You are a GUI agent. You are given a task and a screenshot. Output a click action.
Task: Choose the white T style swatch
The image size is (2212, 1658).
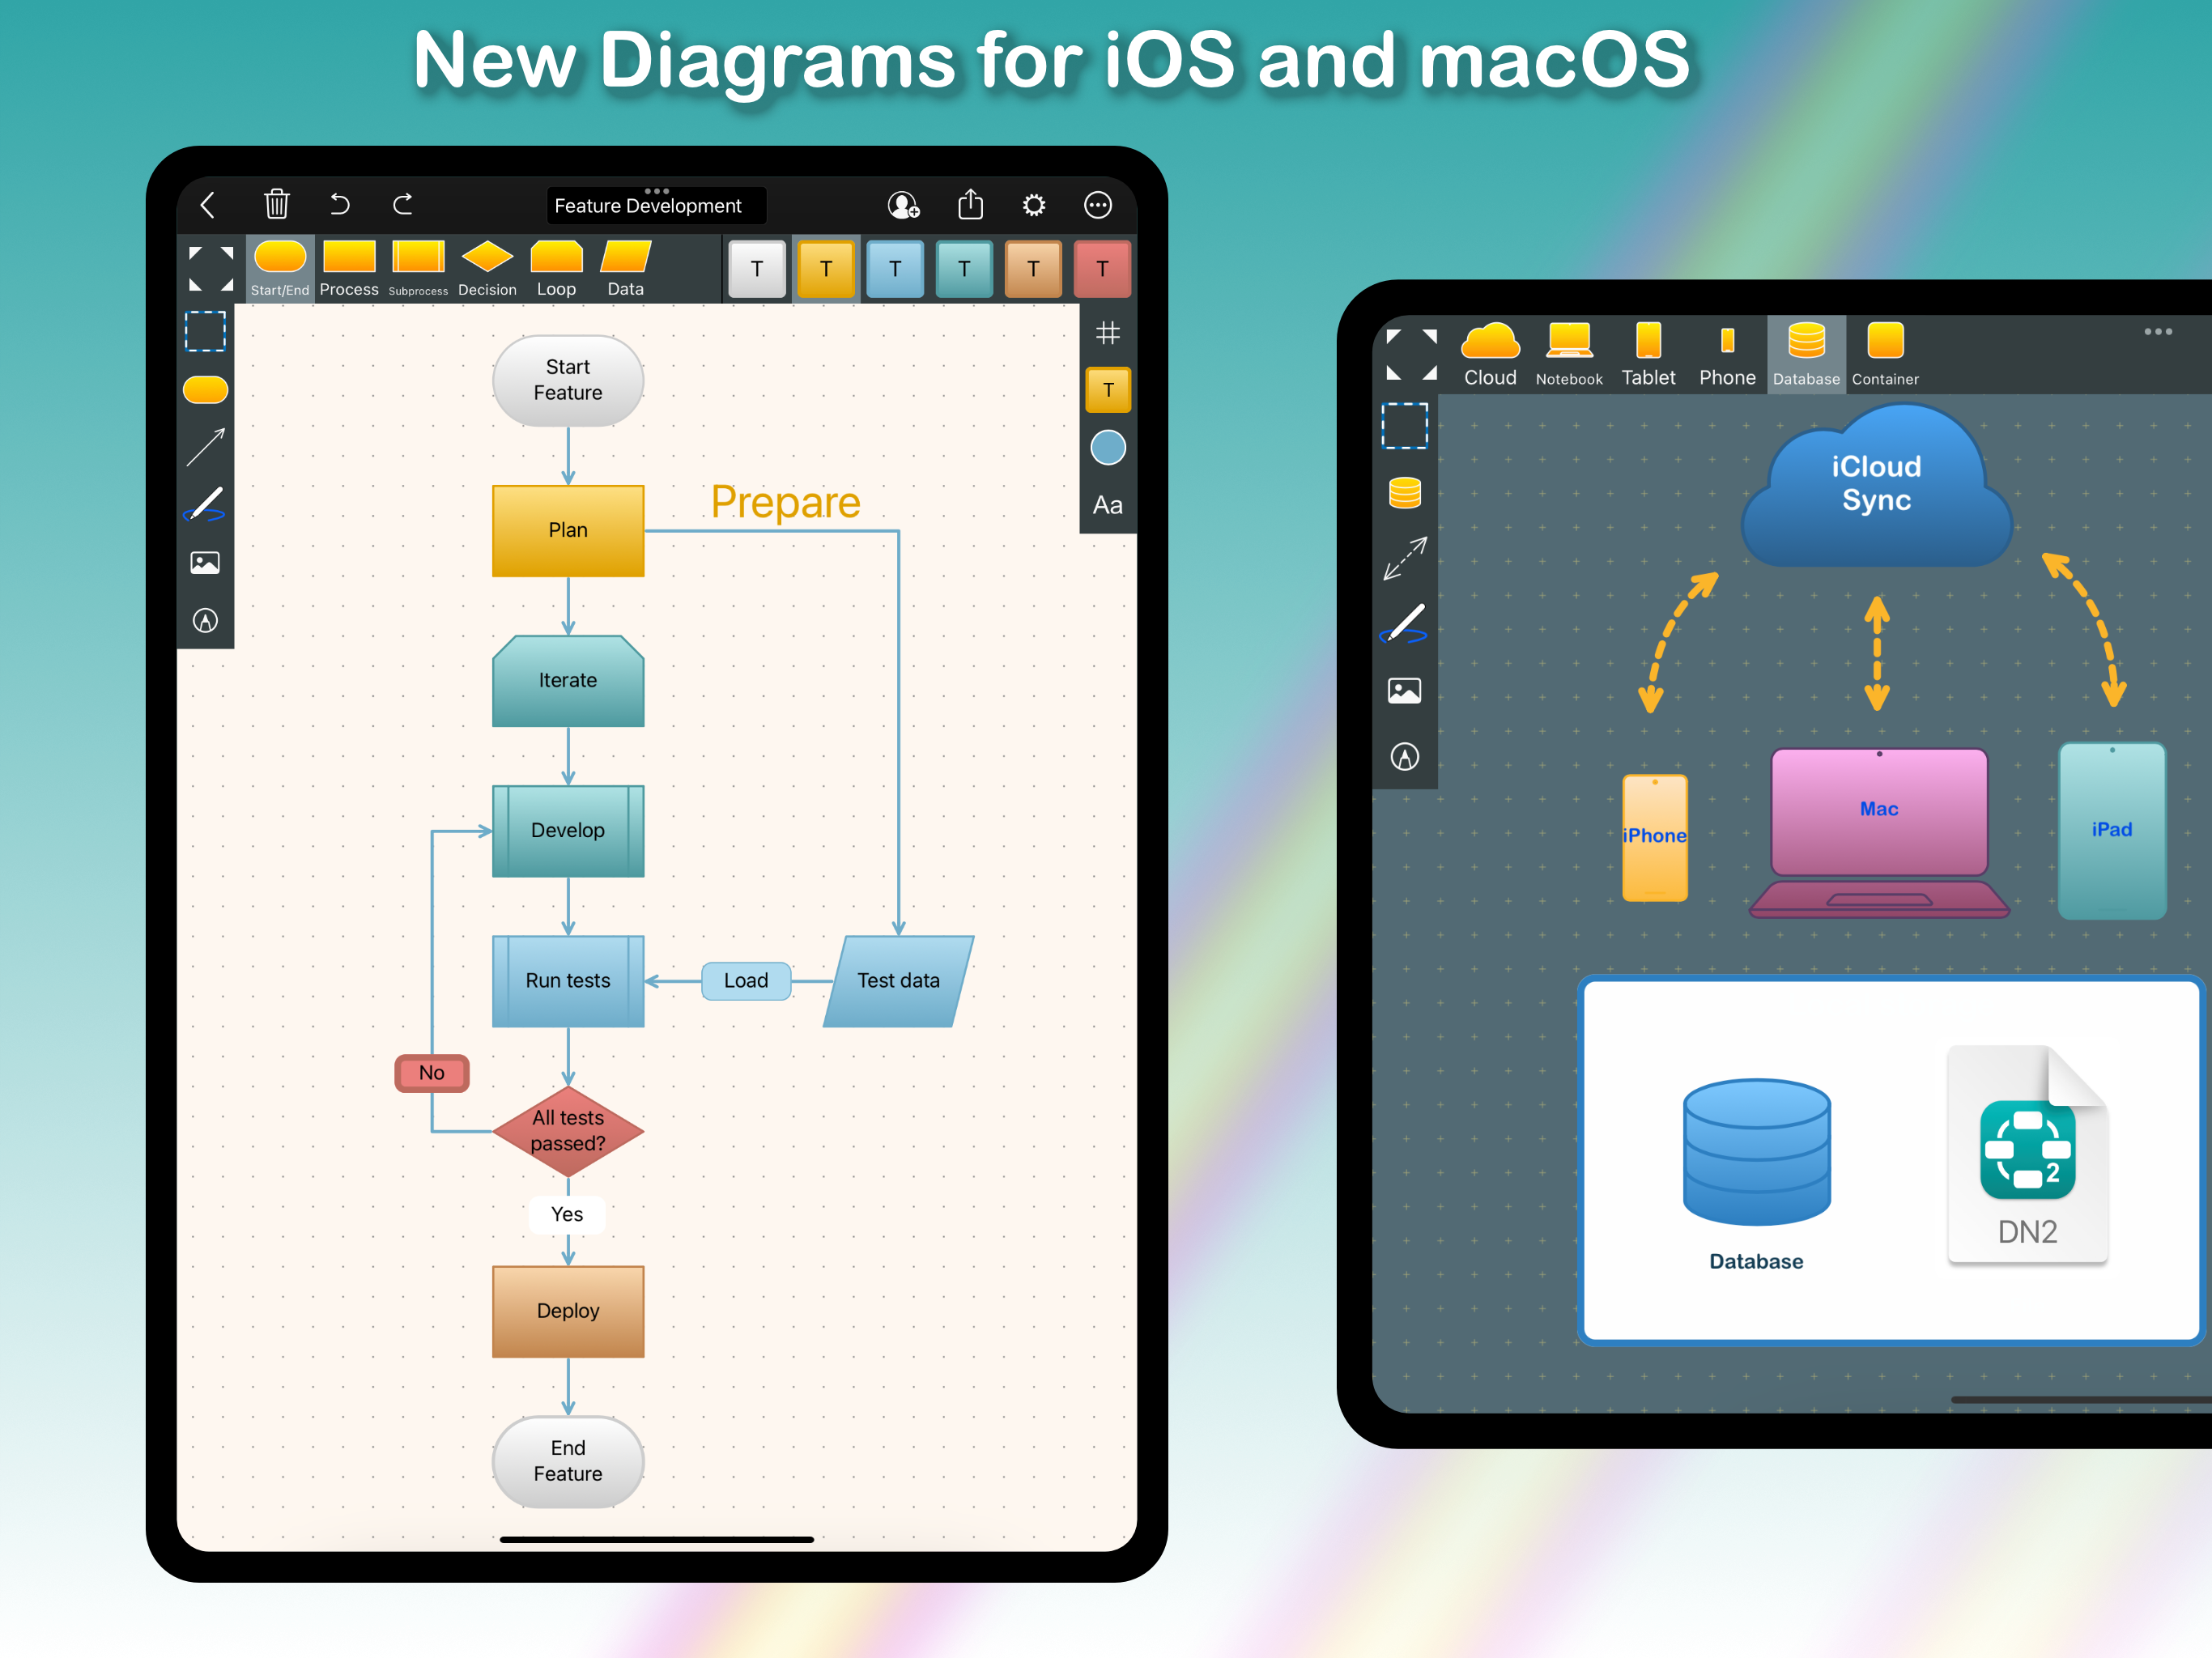tap(757, 268)
